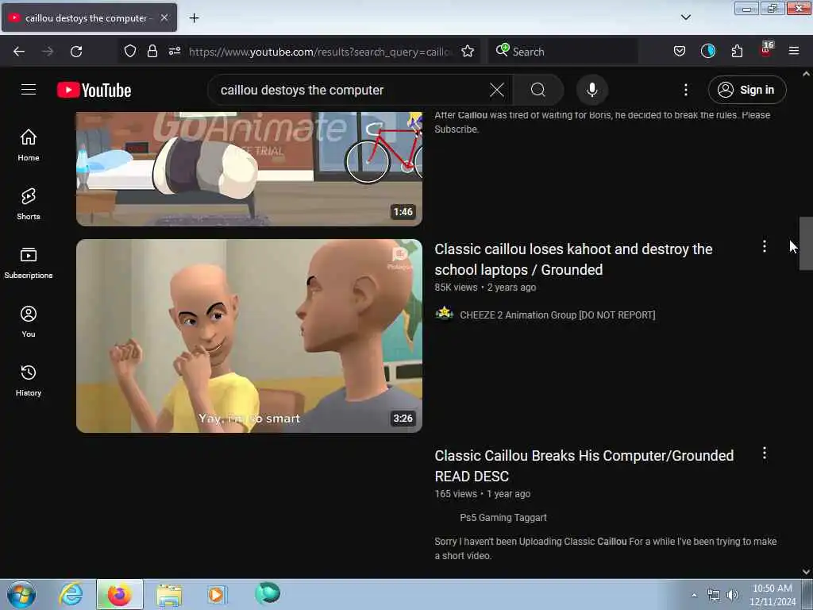
Task: Open the You section in sidebar
Action: coord(29,322)
